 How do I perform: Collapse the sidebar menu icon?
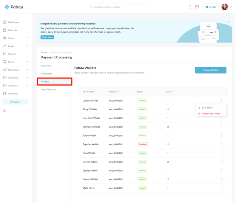[x=5, y=111]
